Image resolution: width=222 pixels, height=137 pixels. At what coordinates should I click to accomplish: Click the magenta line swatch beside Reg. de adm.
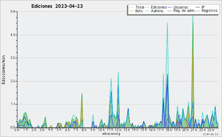(x=169, y=11)
